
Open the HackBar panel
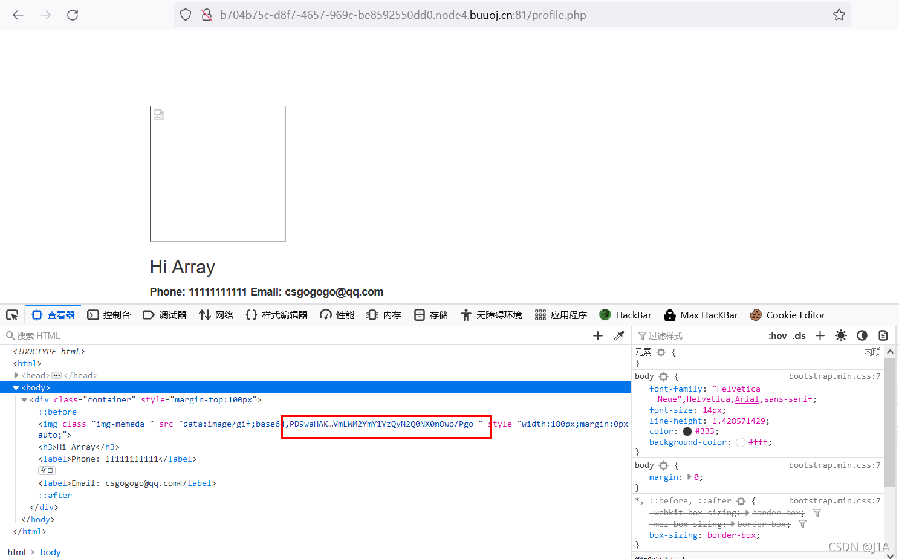coord(626,315)
